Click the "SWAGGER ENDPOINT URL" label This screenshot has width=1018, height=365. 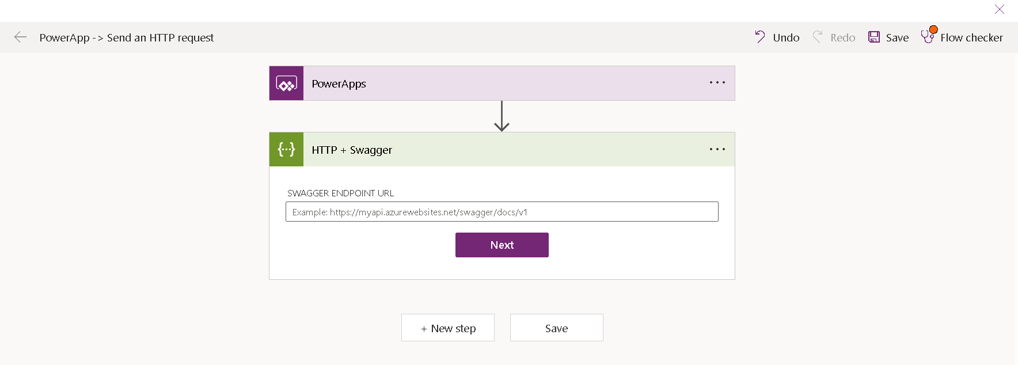tap(340, 193)
